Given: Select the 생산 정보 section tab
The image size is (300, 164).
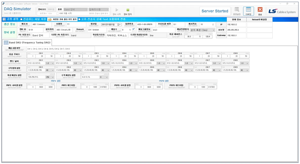Looking at the screenshot, I should pos(10,24).
